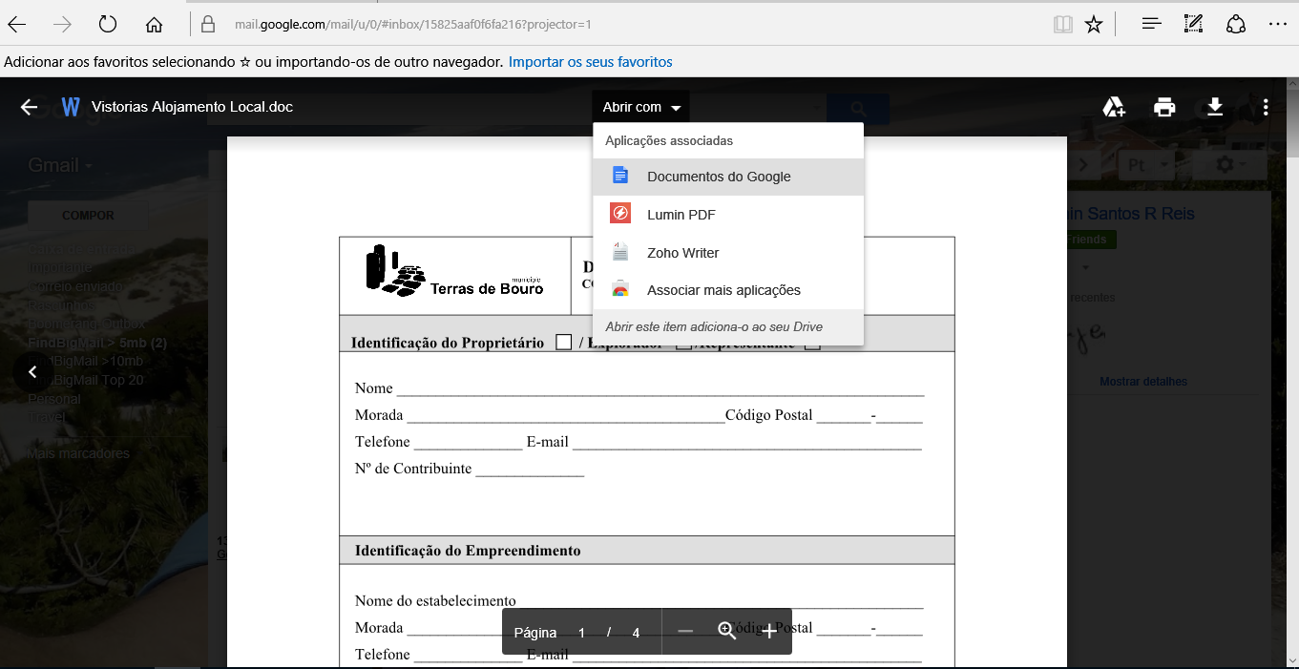This screenshot has width=1299, height=669.
Task: Click the vertical scrollbar on the right
Action: tap(1292, 372)
